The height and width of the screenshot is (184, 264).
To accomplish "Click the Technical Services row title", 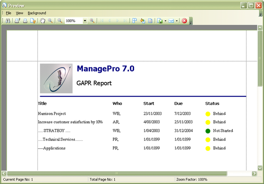I will (x=60, y=139).
